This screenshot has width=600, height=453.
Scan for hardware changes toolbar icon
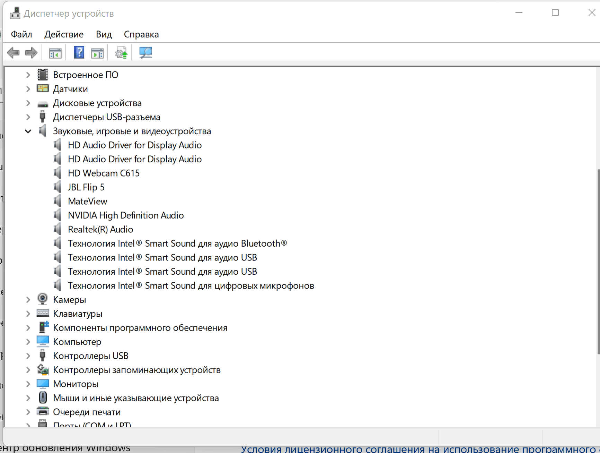pyautogui.click(x=145, y=53)
